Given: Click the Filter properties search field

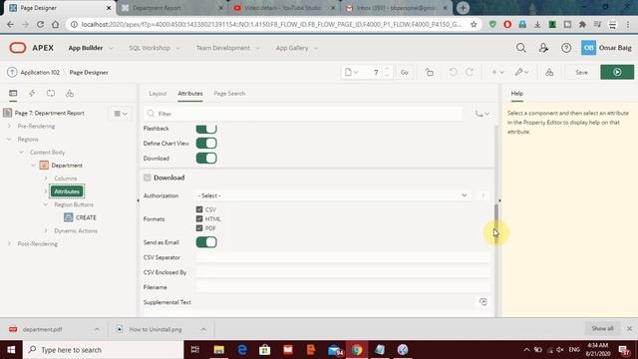Looking at the screenshot, I should (x=303, y=114).
